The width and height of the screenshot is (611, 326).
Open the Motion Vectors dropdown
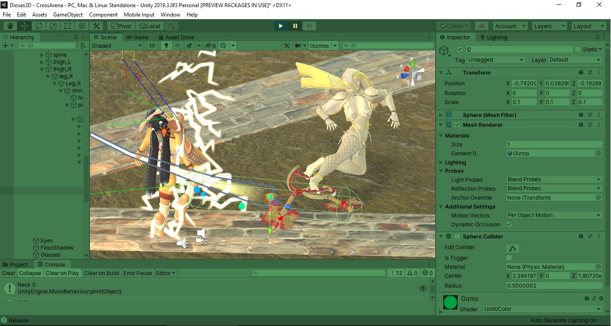pos(554,215)
